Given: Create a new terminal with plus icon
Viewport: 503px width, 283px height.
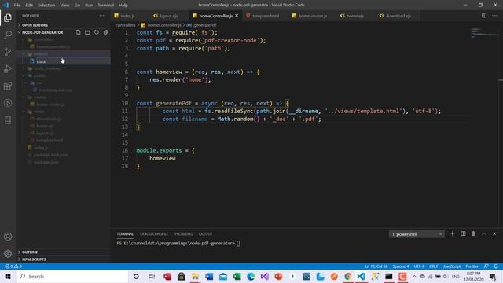Looking at the screenshot, I should (453, 234).
